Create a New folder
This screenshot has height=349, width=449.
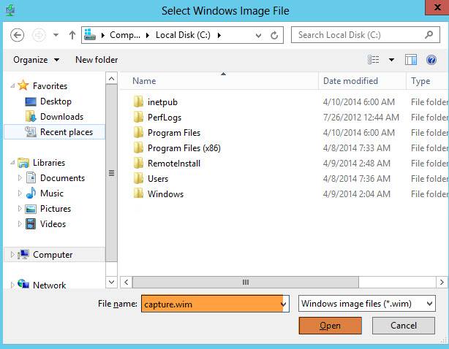pyautogui.click(x=97, y=60)
